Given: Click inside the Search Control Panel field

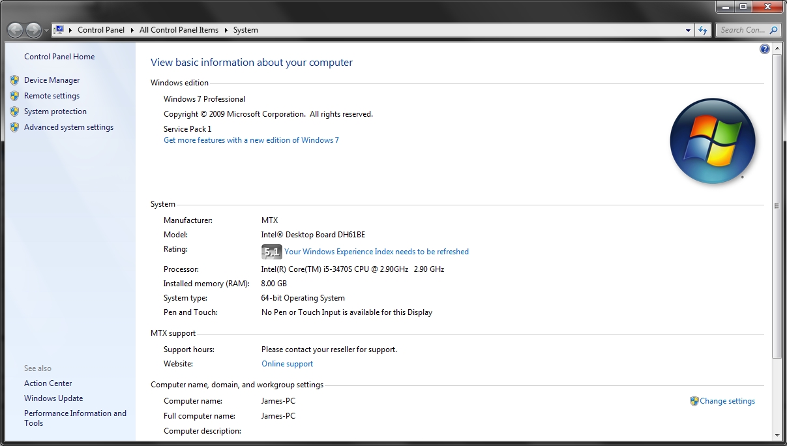Looking at the screenshot, I should point(742,30).
